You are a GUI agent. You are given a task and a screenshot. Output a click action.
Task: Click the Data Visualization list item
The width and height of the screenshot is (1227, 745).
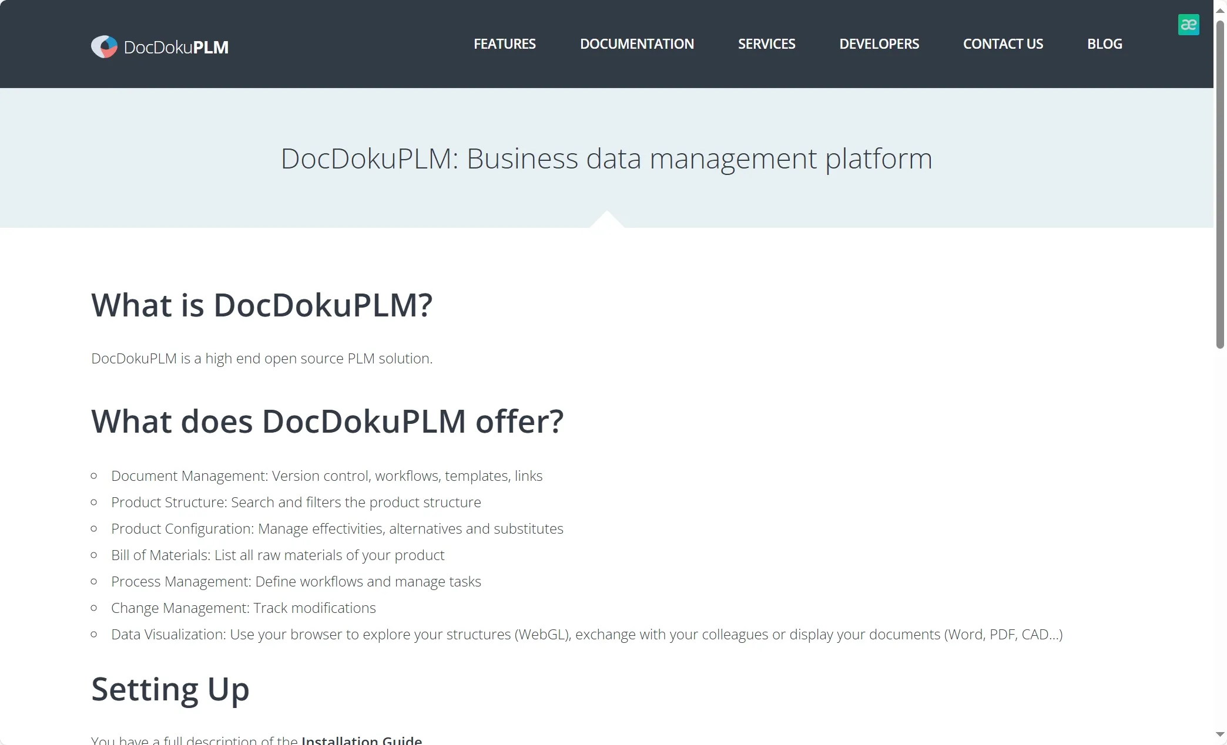[x=586, y=635]
